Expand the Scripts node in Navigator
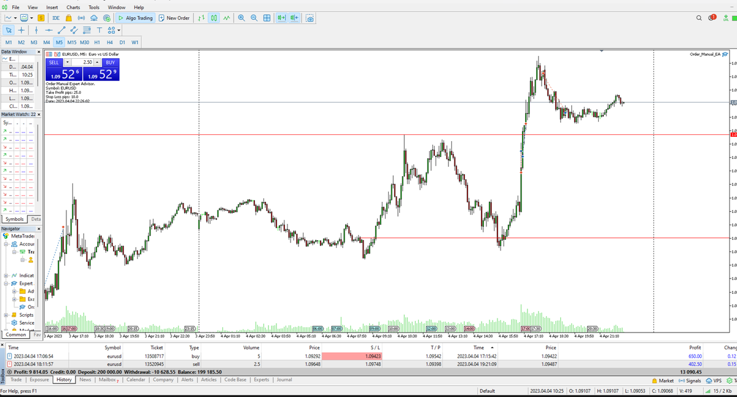 click(6, 315)
